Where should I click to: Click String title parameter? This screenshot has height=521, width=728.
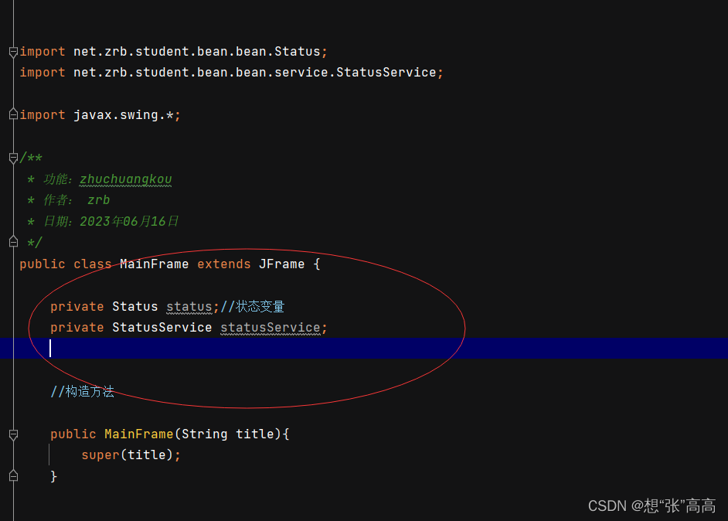coord(228,434)
